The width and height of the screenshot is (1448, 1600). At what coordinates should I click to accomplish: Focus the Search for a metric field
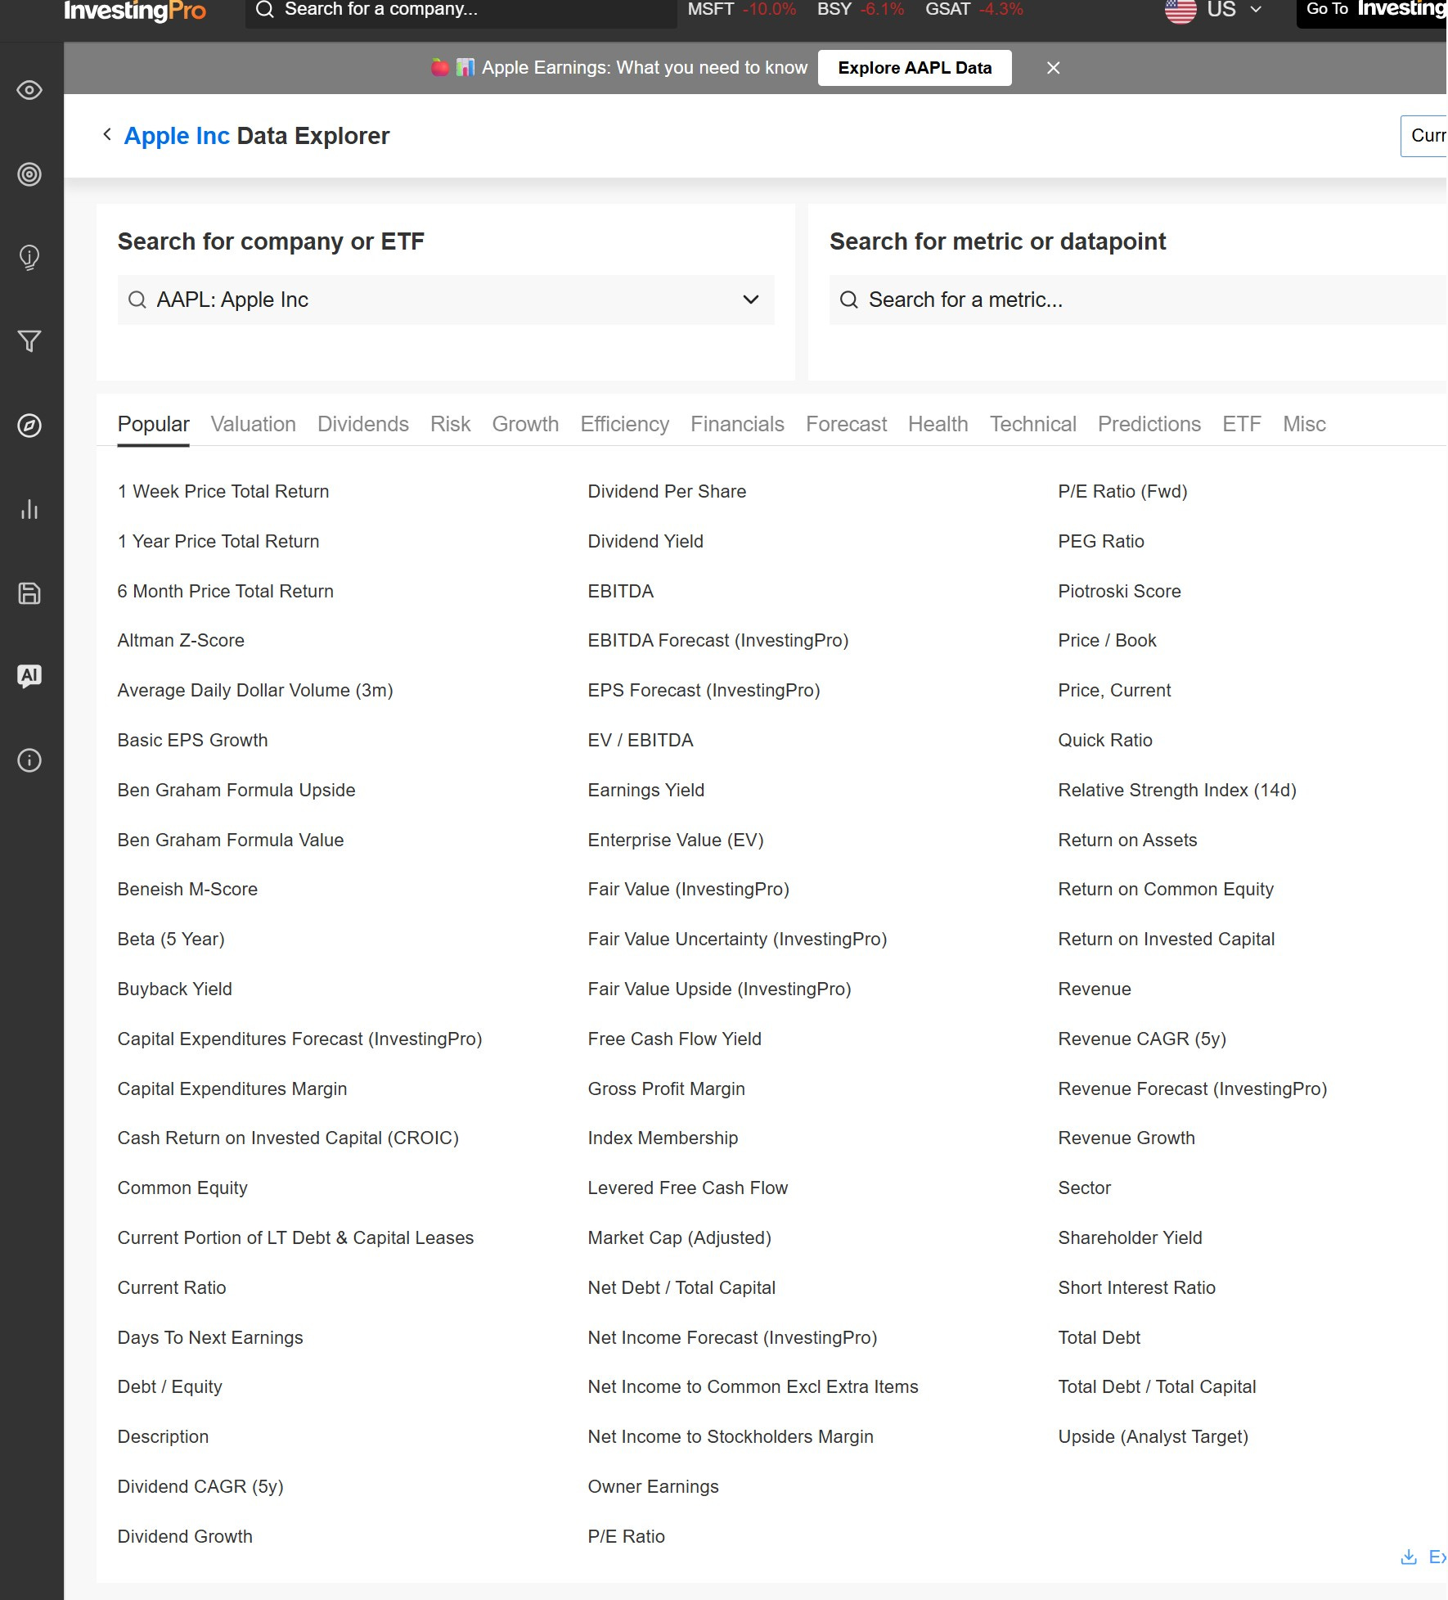pos(1138,300)
